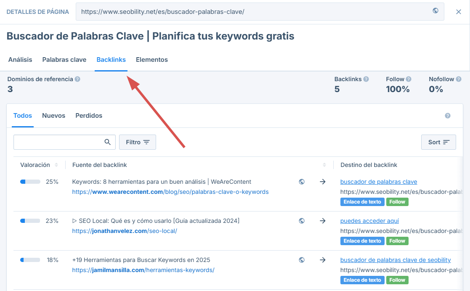470x291 pixels.
Task: Show Perdidos backlinks sub-tab
Action: click(x=89, y=116)
